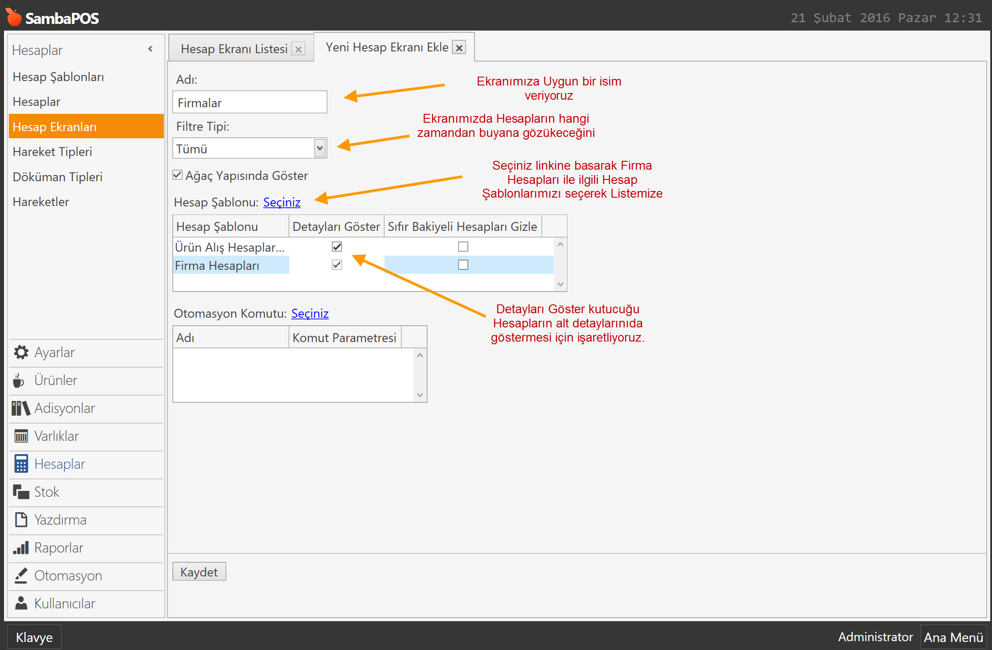The width and height of the screenshot is (992, 650).
Task: Click Adı column header in command table
Action: tap(231, 338)
